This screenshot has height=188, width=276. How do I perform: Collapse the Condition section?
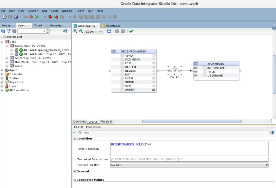point(75,139)
